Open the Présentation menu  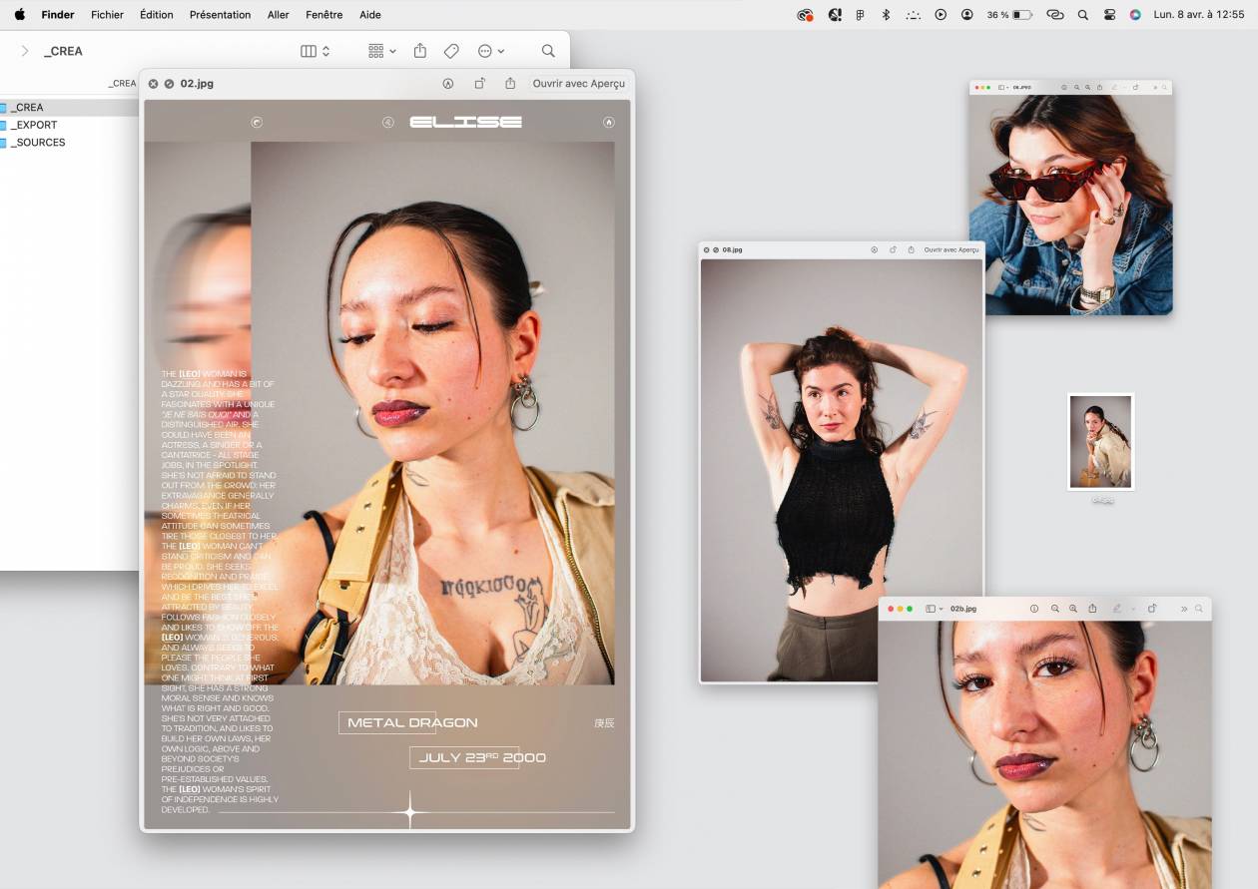coord(220,15)
